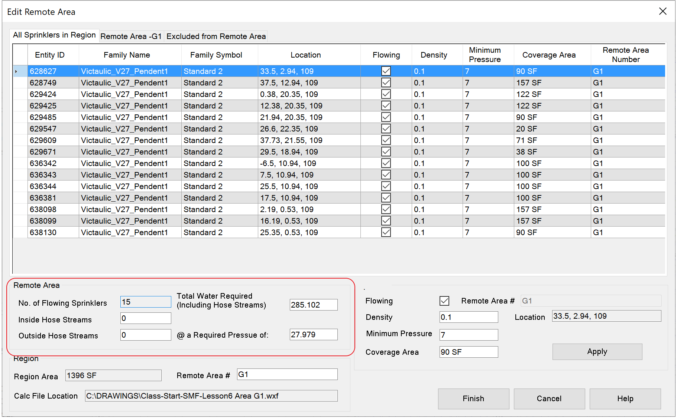
Task: Select Entity ID cell 629671
Action: click(x=53, y=152)
